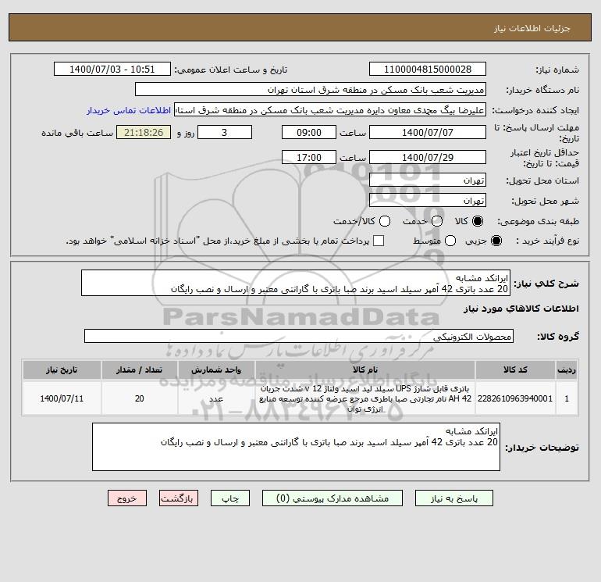This screenshot has width=601, height=582.
Task: Click the remaining time field 21:18:26
Action: [x=144, y=132]
